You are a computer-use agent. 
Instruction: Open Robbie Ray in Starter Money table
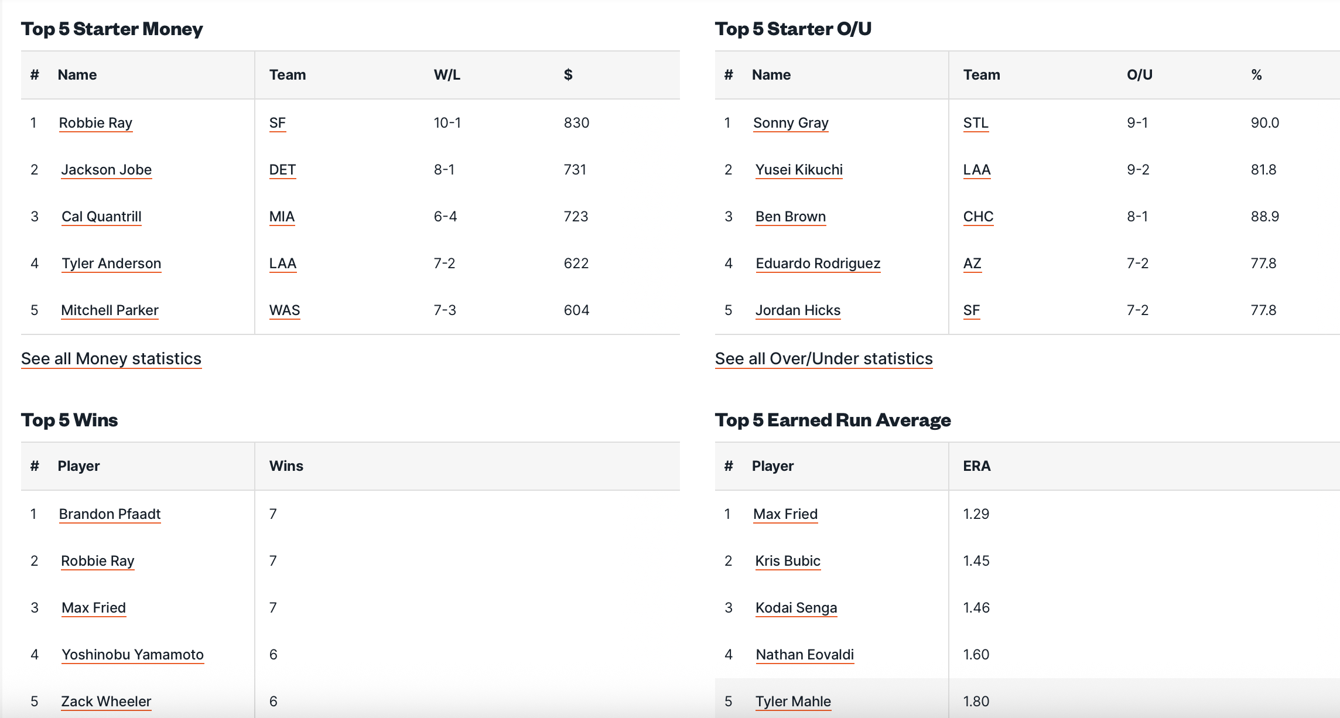pos(95,123)
